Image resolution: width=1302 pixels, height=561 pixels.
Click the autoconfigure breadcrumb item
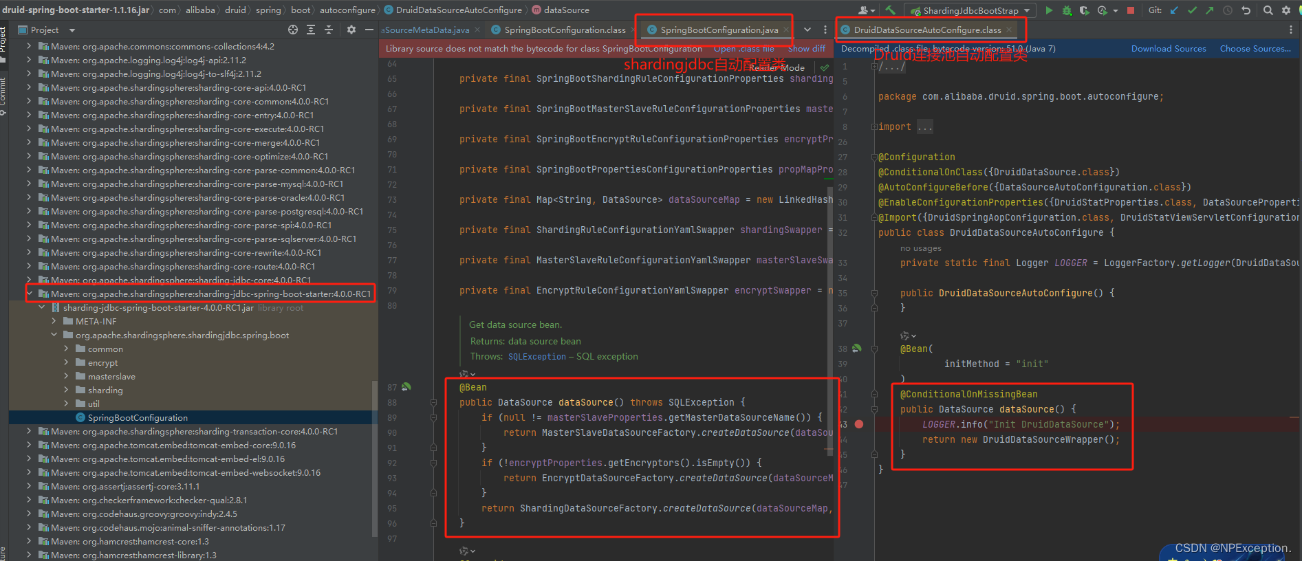347,10
